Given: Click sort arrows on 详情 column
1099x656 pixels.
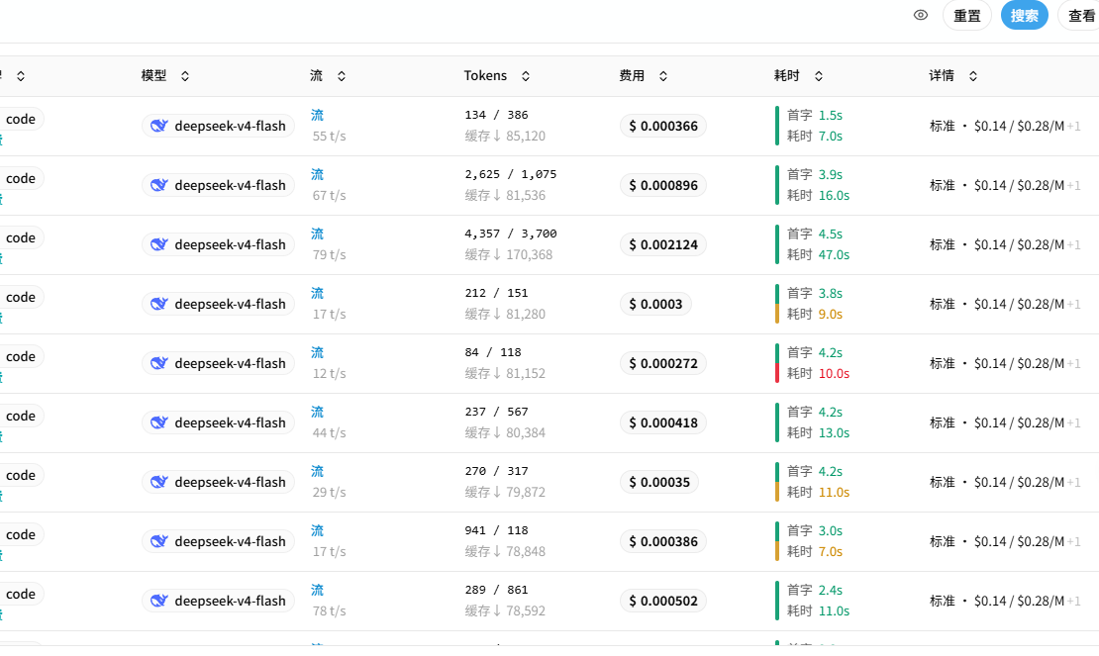Looking at the screenshot, I should (973, 75).
